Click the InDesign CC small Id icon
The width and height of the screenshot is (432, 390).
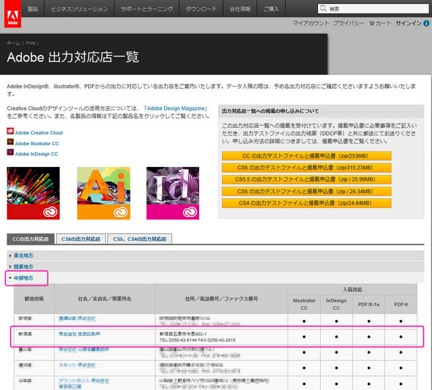[11, 152]
